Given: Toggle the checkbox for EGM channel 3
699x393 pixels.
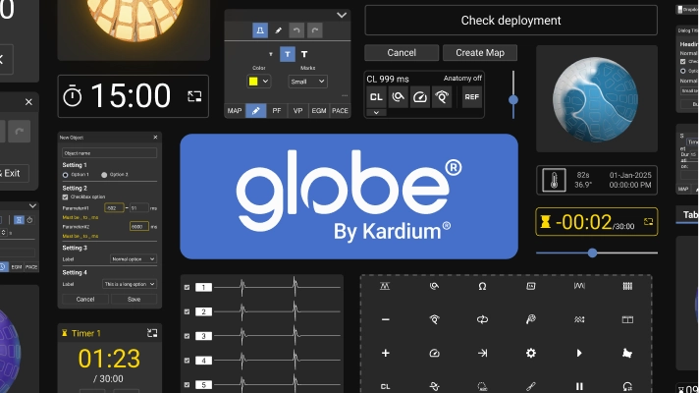Looking at the screenshot, I should pyautogui.click(x=187, y=336).
